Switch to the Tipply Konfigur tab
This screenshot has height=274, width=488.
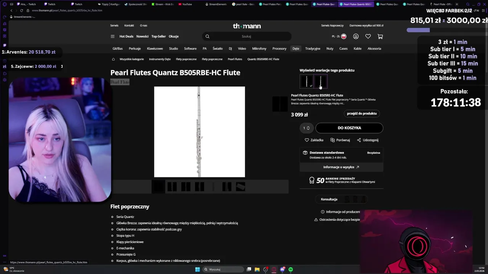(x=109, y=4)
